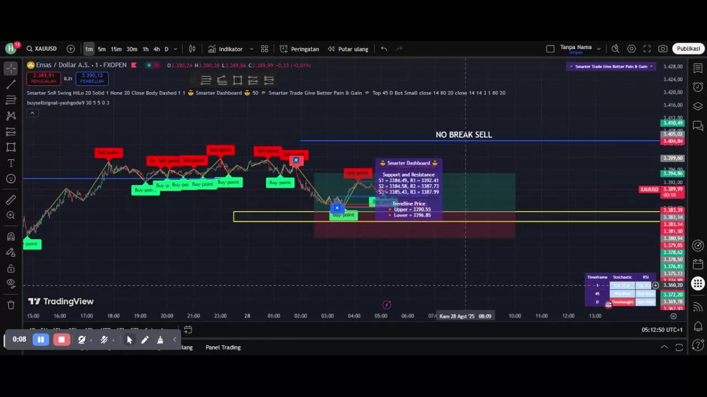Open help center question icon
Image resolution: width=707 pixels, height=397 pixels.
(698, 346)
